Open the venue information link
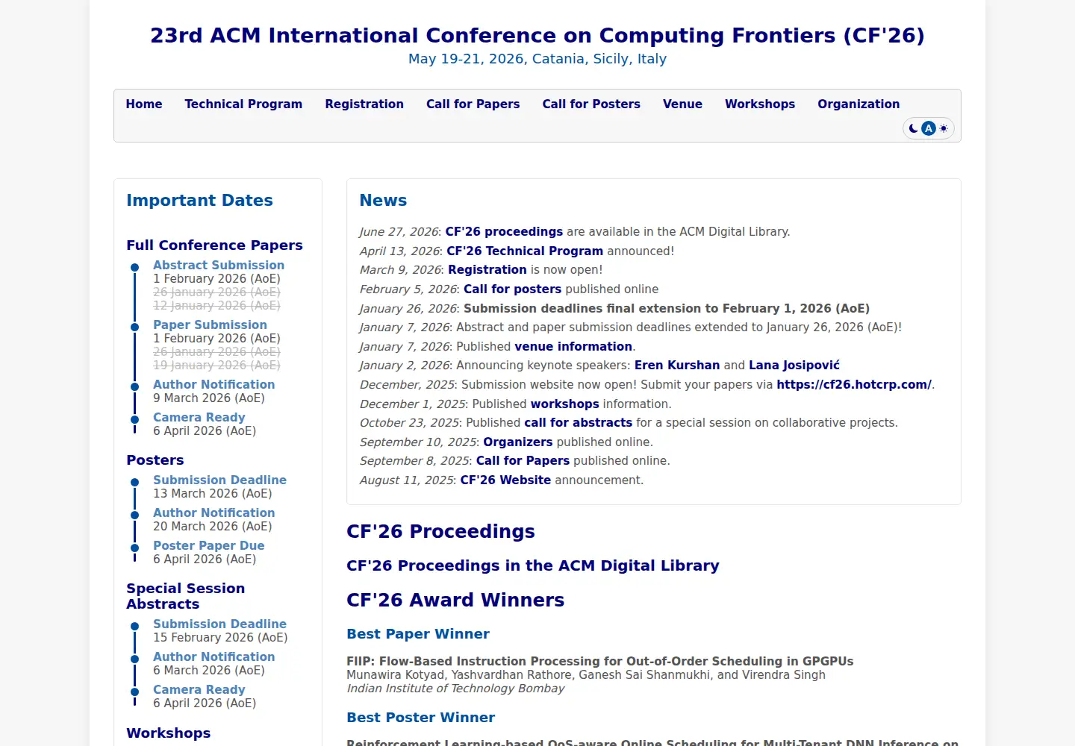Screen dimensions: 1075x746 [573, 347]
